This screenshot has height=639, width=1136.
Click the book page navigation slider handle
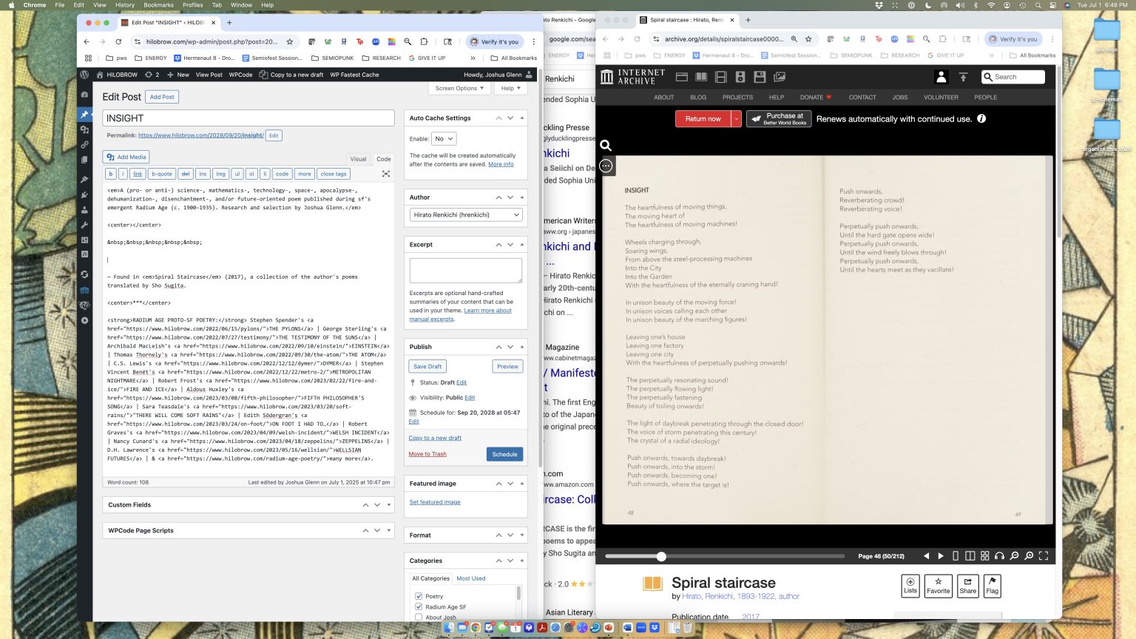pos(661,556)
